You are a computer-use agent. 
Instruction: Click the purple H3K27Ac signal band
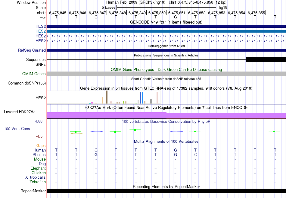pos(166,115)
